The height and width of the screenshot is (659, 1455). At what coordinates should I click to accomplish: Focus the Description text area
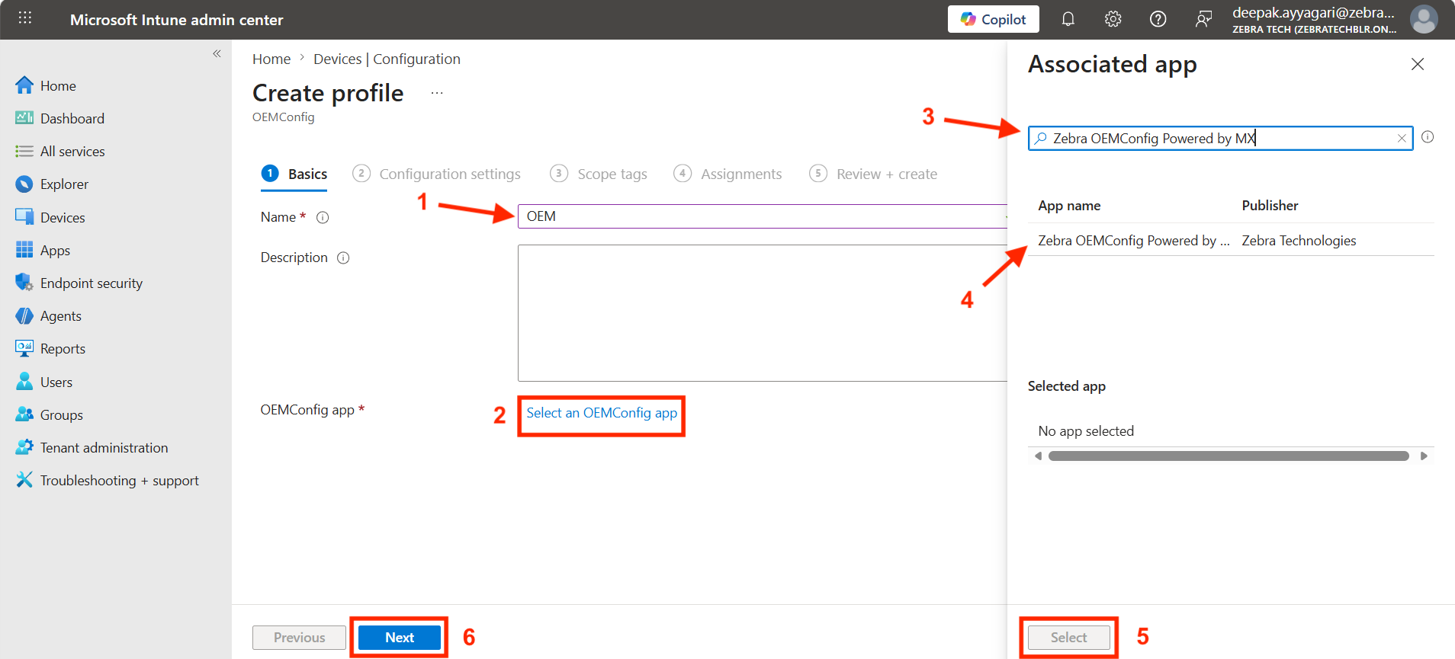pyautogui.click(x=763, y=313)
